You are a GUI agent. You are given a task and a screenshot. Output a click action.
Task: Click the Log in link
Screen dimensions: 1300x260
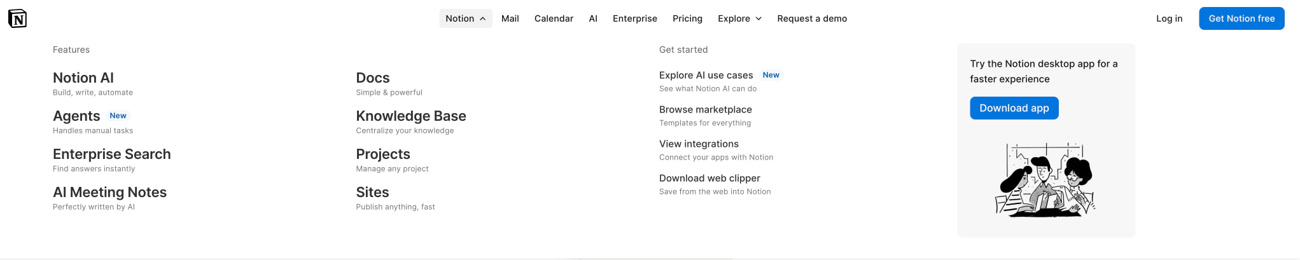[1169, 18]
